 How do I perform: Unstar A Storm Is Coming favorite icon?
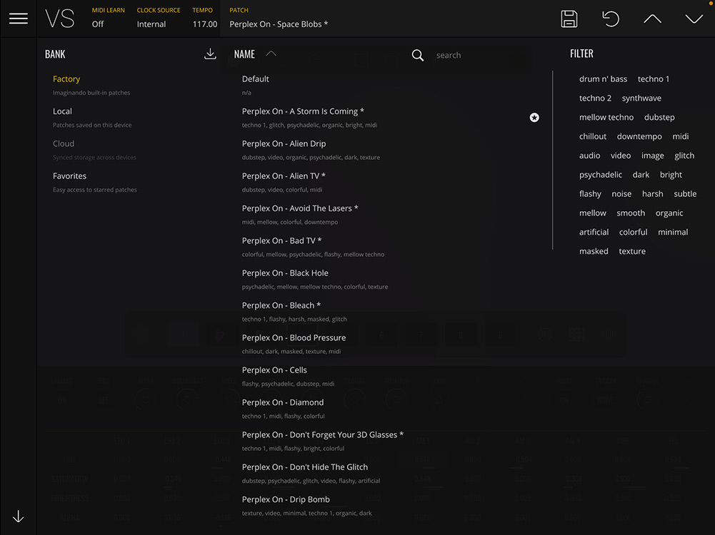coord(534,118)
